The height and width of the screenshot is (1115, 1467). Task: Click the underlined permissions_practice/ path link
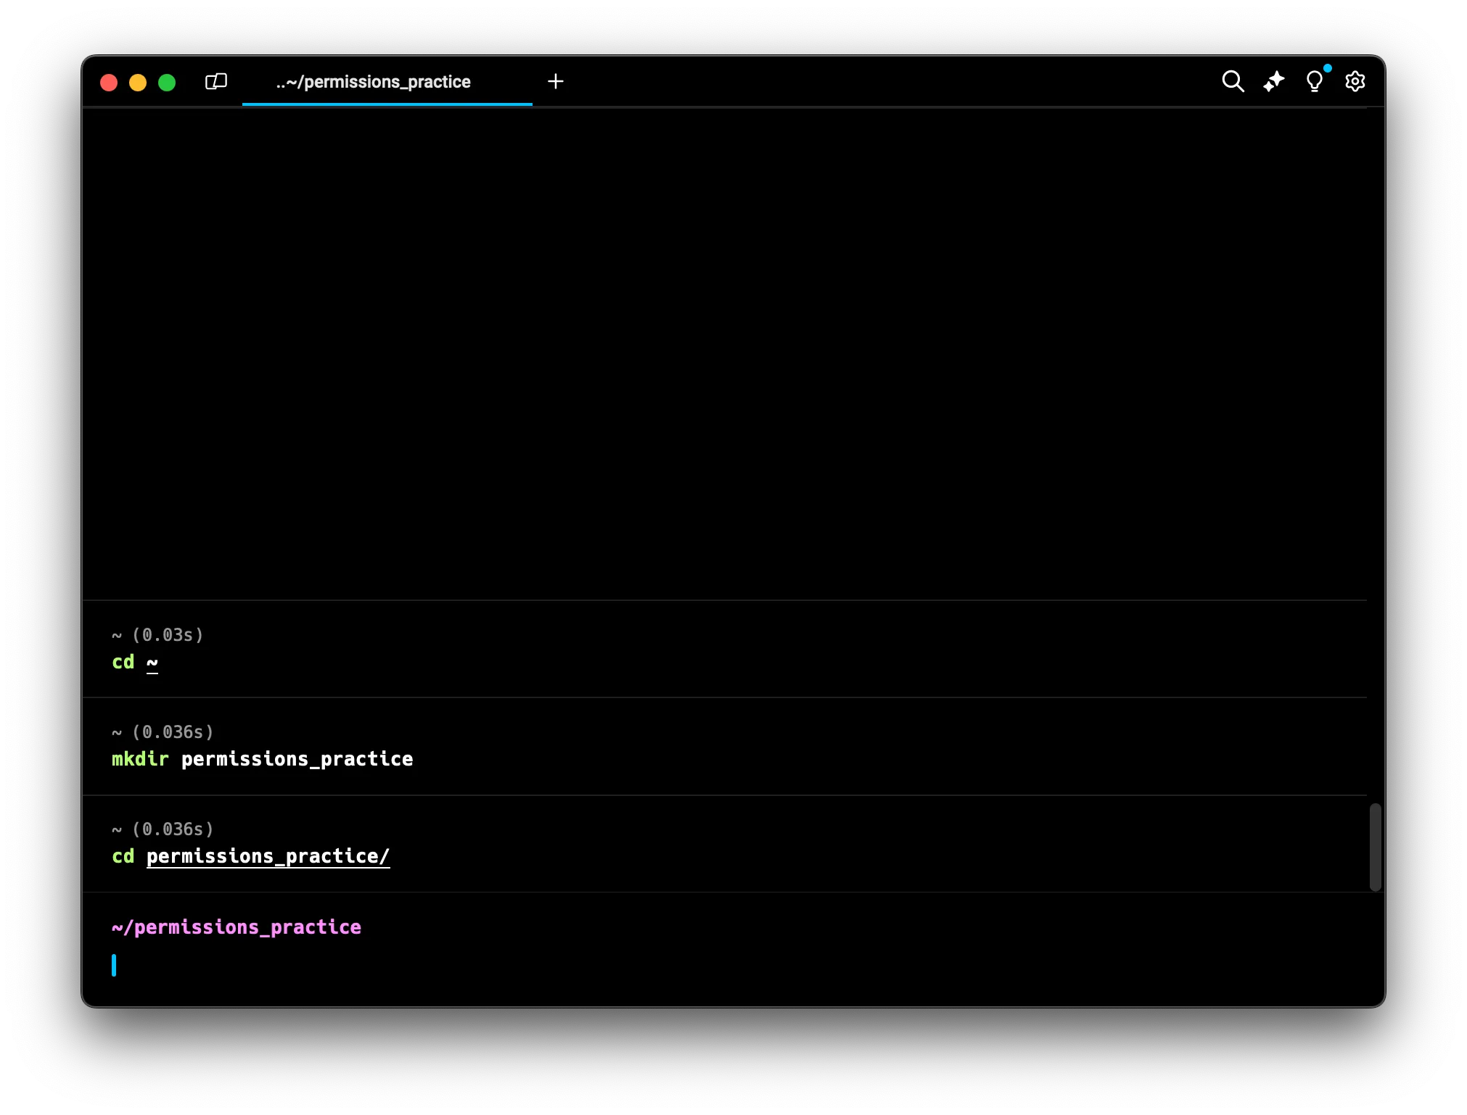(268, 856)
